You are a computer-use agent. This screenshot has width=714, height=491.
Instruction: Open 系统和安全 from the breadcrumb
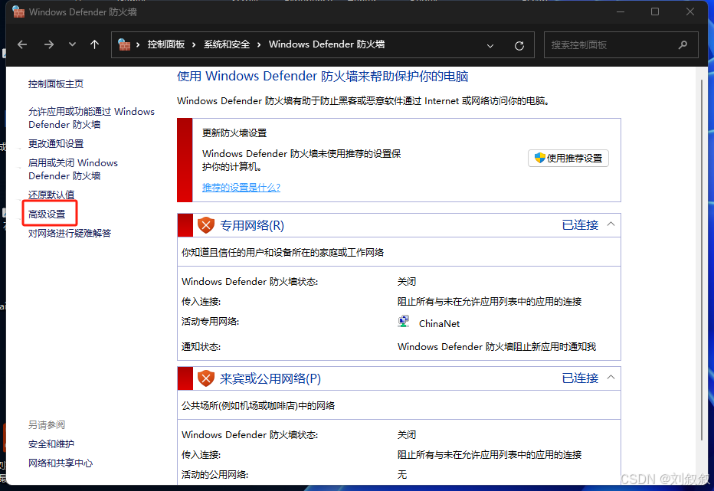coord(225,44)
